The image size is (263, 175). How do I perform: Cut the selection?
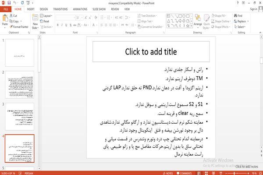pyautogui.click(x=13, y=16)
